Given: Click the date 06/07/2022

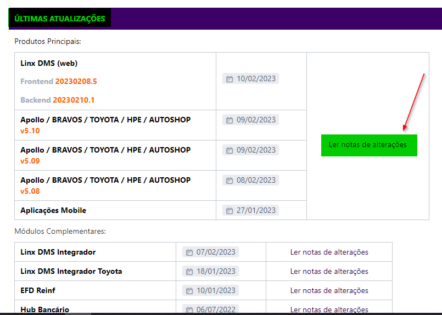Looking at the screenshot, I should pos(216,310).
